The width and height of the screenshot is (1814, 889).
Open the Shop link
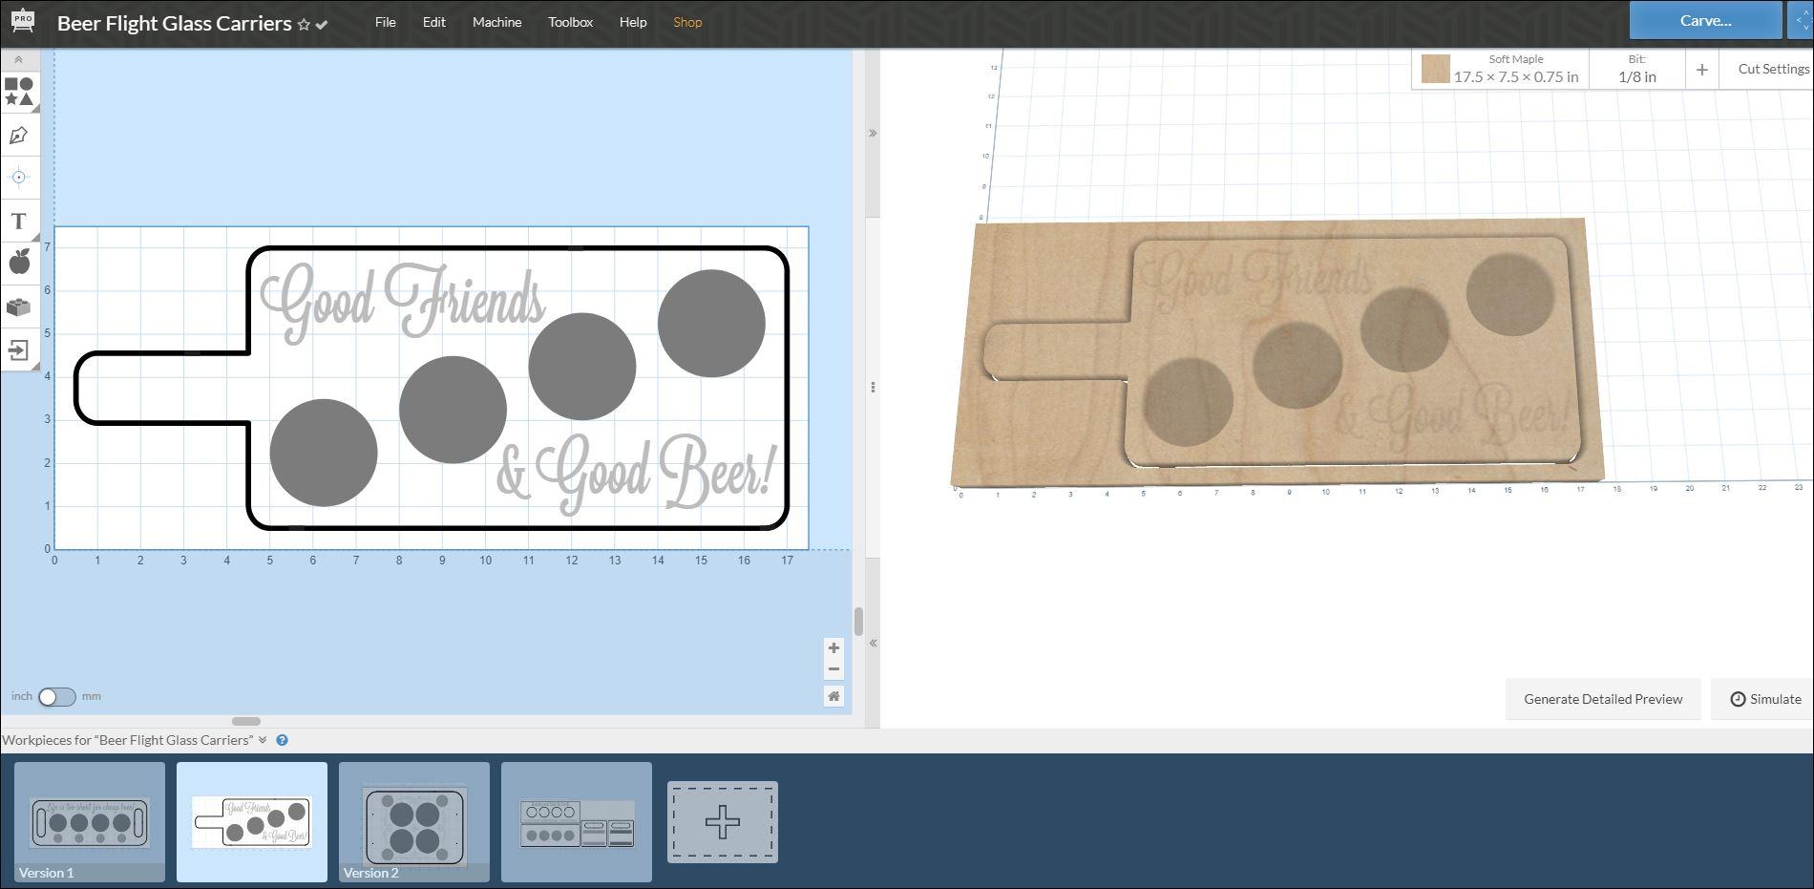(687, 22)
